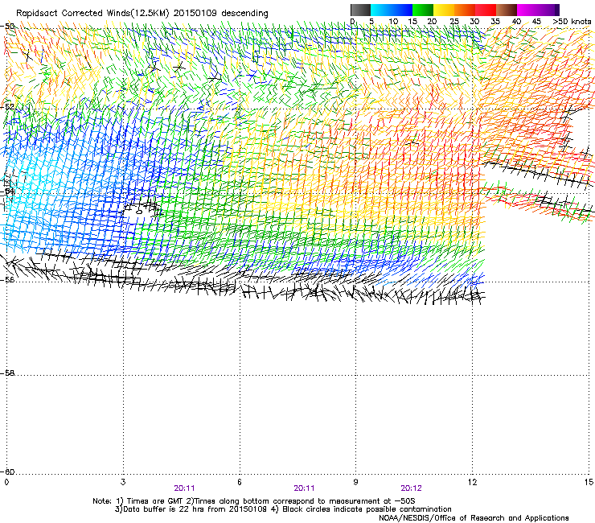Click the 'Data buffer is 22 hrs' note line
The width and height of the screenshot is (595, 523).
click(x=283, y=509)
